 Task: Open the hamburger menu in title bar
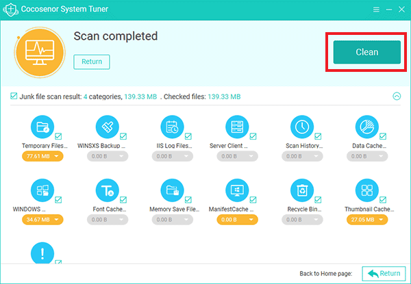376,10
